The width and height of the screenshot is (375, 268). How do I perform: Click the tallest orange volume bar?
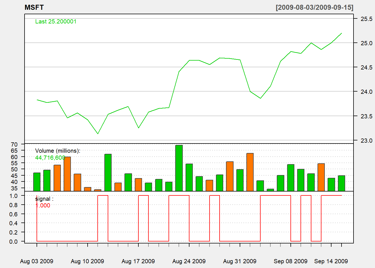click(250, 172)
